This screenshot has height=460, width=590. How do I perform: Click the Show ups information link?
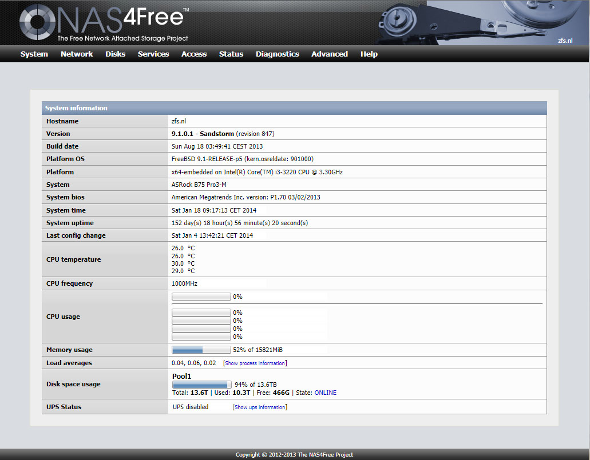coord(260,407)
